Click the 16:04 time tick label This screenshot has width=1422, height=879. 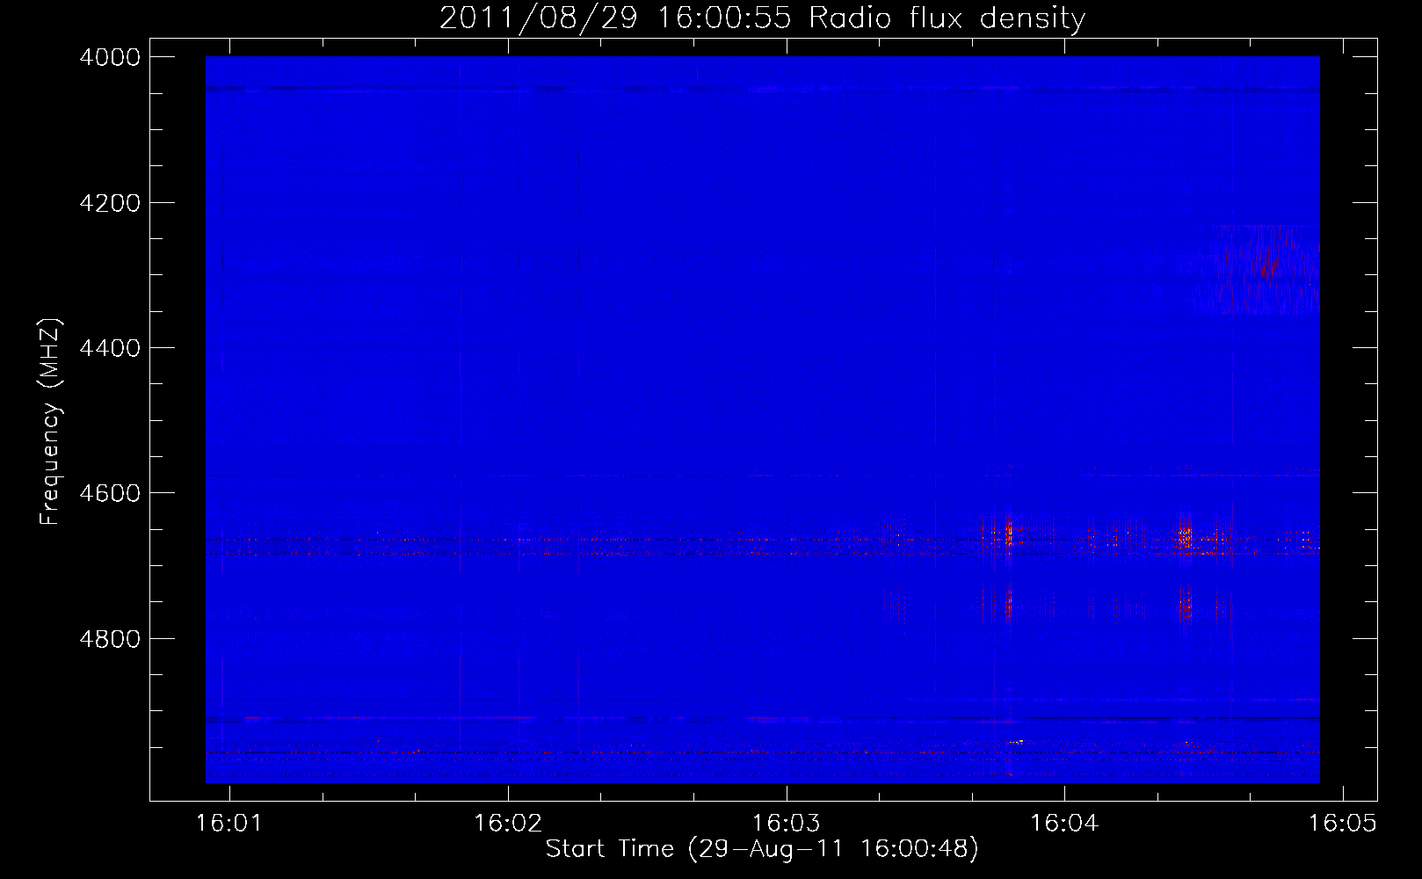coord(1064,824)
